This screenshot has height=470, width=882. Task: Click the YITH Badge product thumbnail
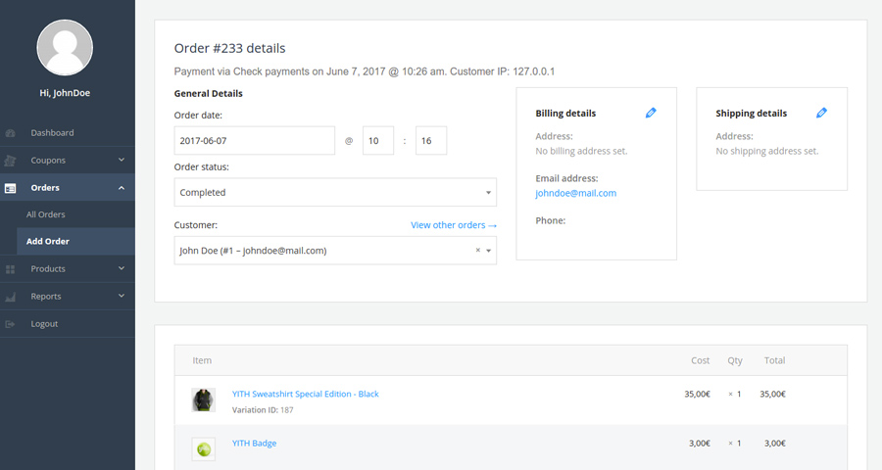click(x=203, y=449)
